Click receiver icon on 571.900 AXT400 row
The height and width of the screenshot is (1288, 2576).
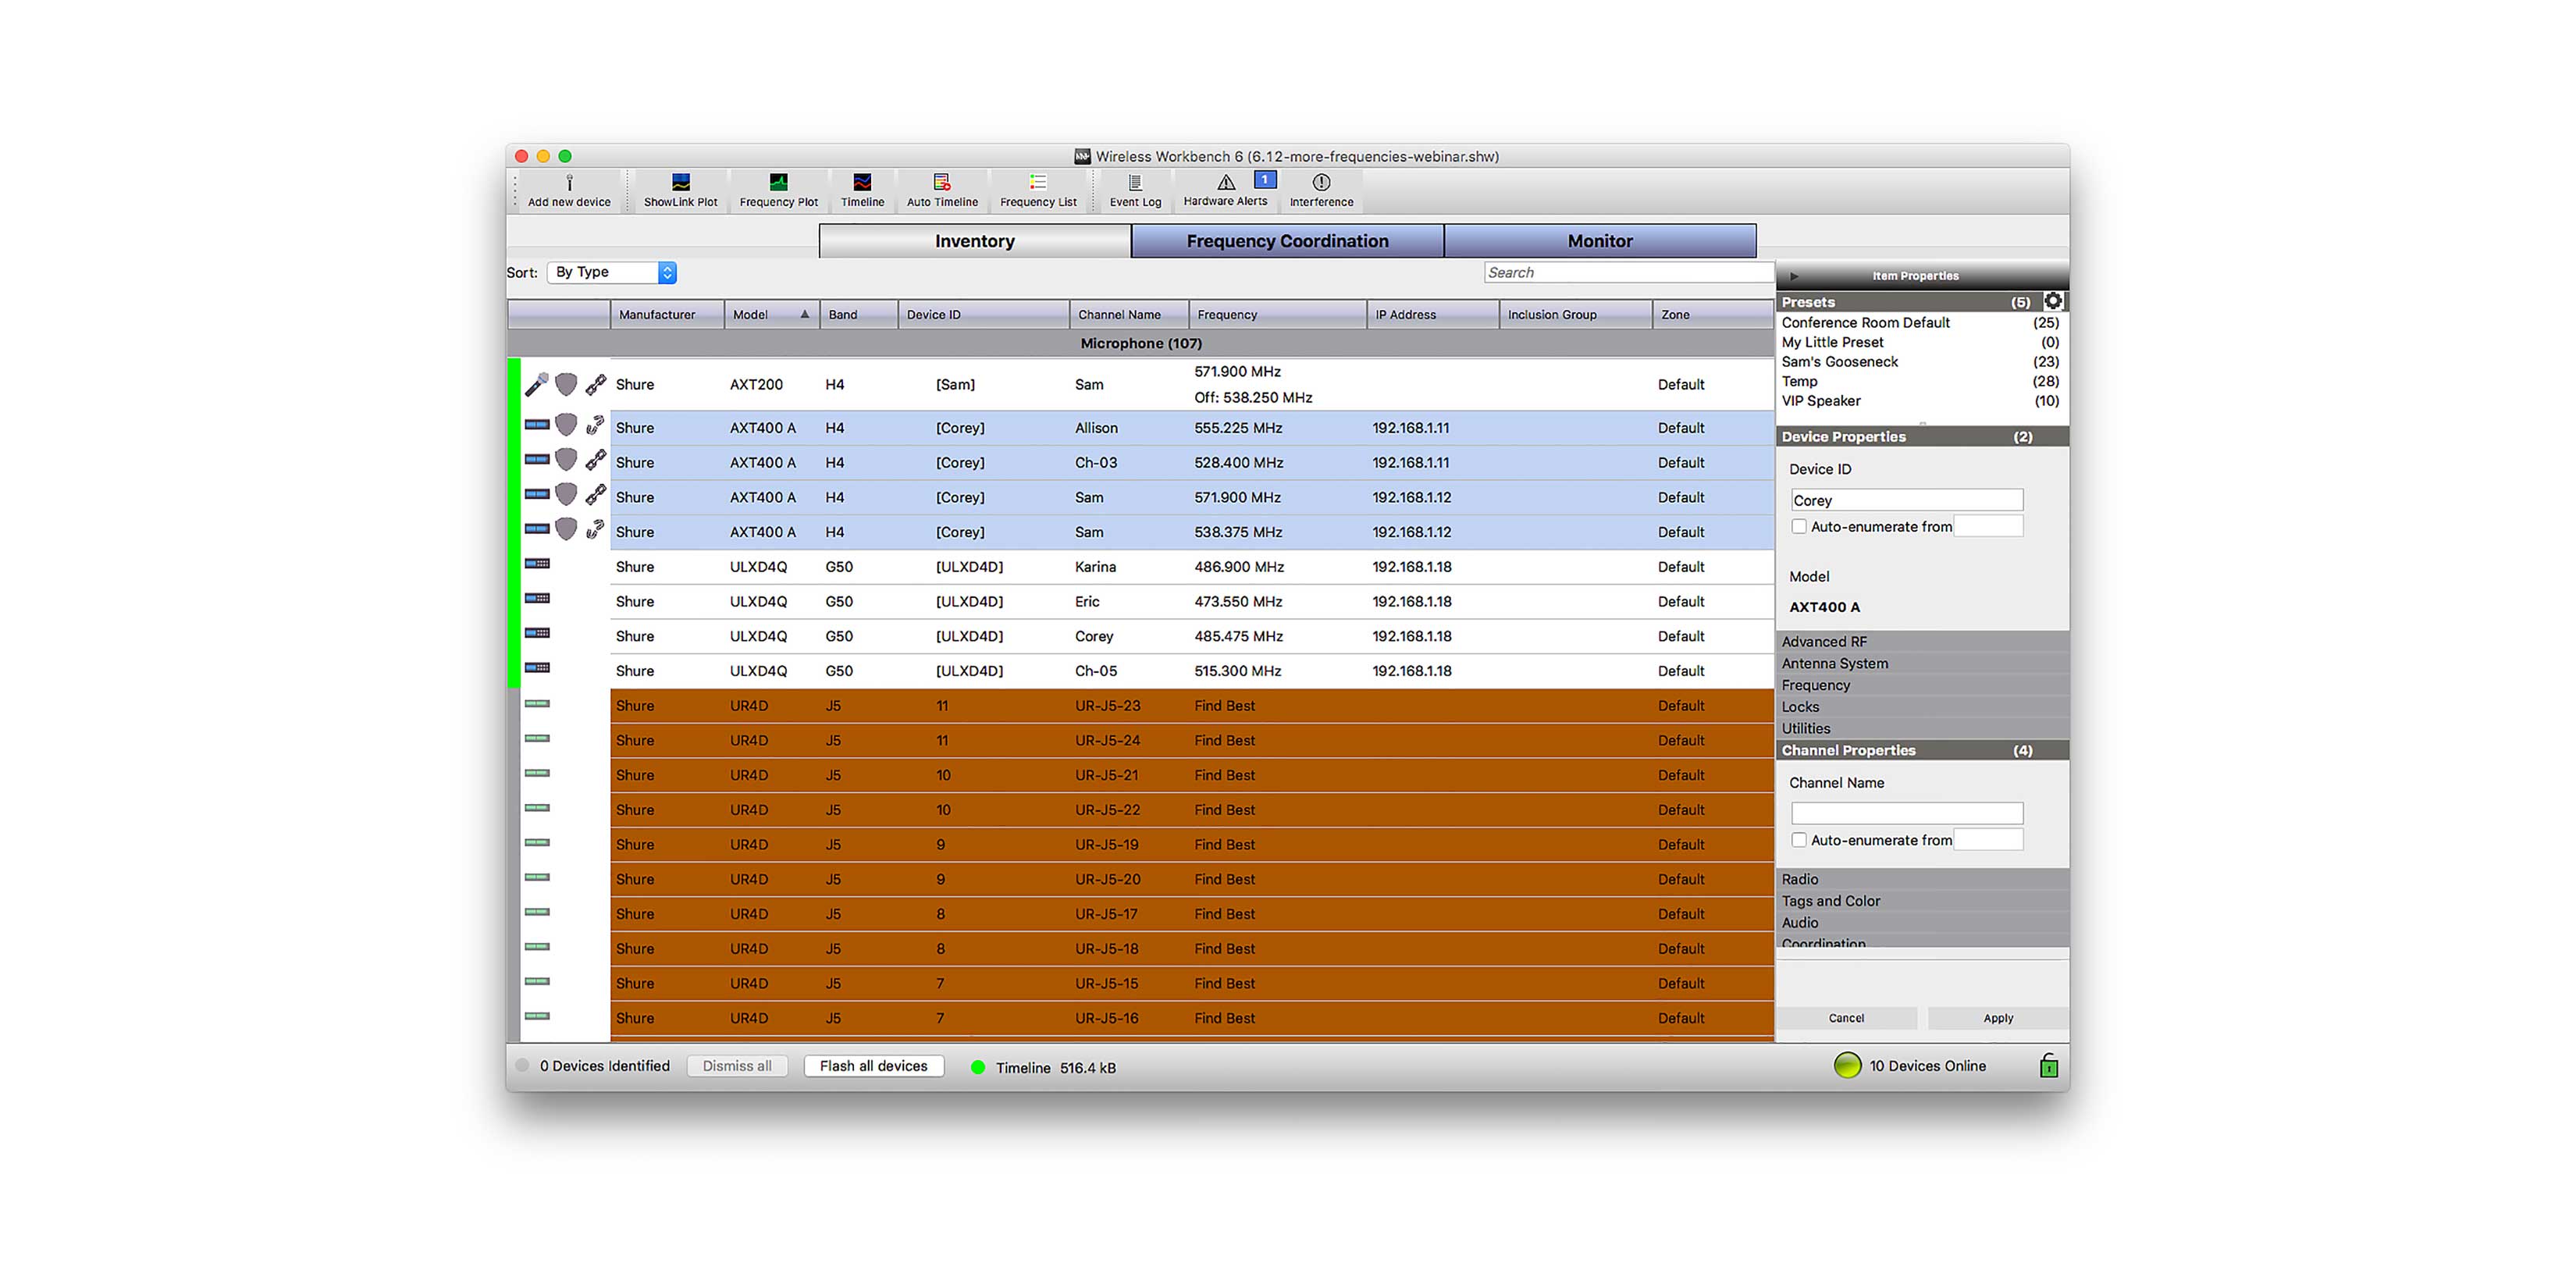pos(537,494)
